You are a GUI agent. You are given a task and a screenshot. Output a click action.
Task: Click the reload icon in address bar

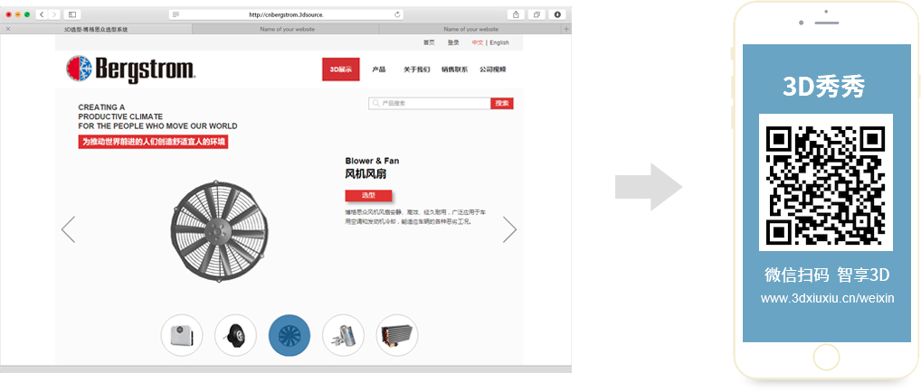(398, 14)
